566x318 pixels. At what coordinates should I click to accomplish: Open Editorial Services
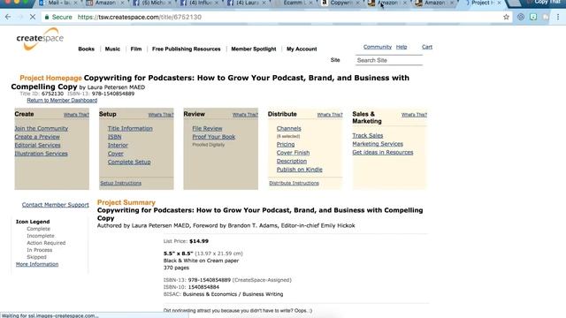37,145
